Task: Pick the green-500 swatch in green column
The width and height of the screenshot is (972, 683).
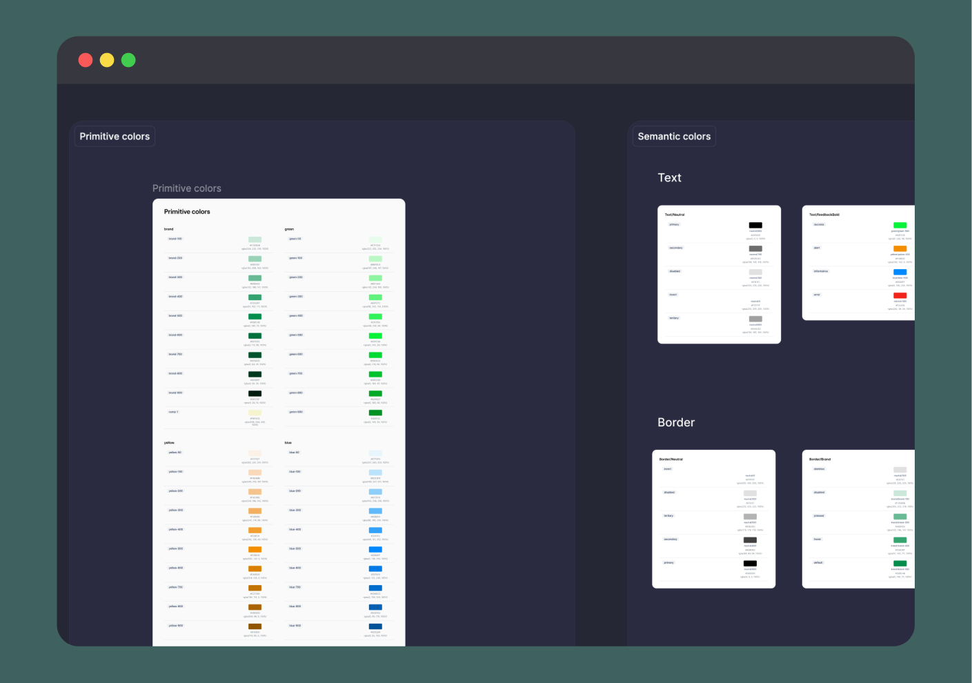Action: (x=375, y=336)
